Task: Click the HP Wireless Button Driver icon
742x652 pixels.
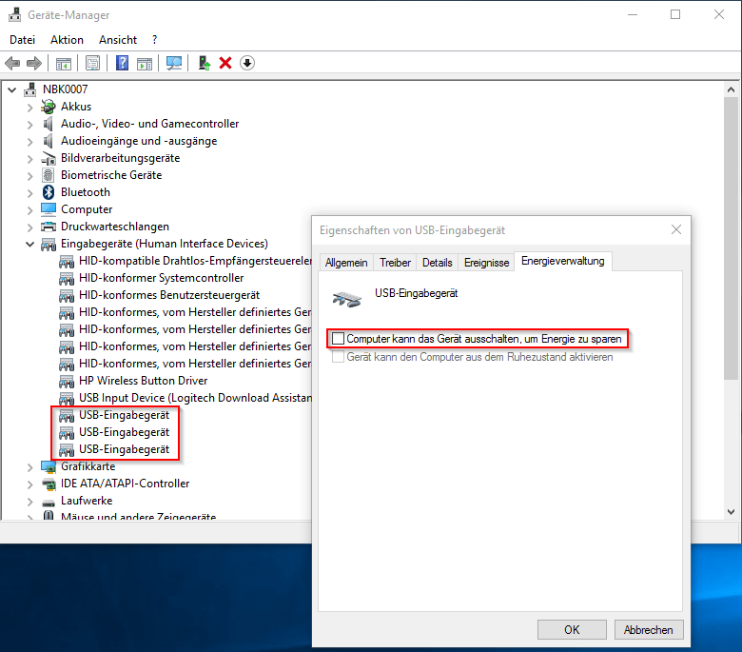Action: coord(67,381)
